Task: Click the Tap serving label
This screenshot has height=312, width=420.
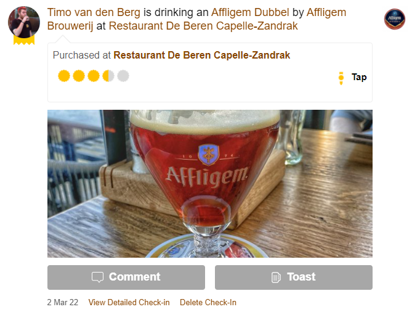Action: point(359,77)
